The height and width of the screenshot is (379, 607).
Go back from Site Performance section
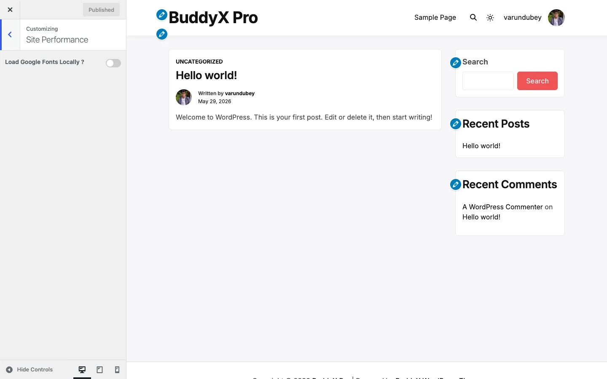tap(10, 35)
